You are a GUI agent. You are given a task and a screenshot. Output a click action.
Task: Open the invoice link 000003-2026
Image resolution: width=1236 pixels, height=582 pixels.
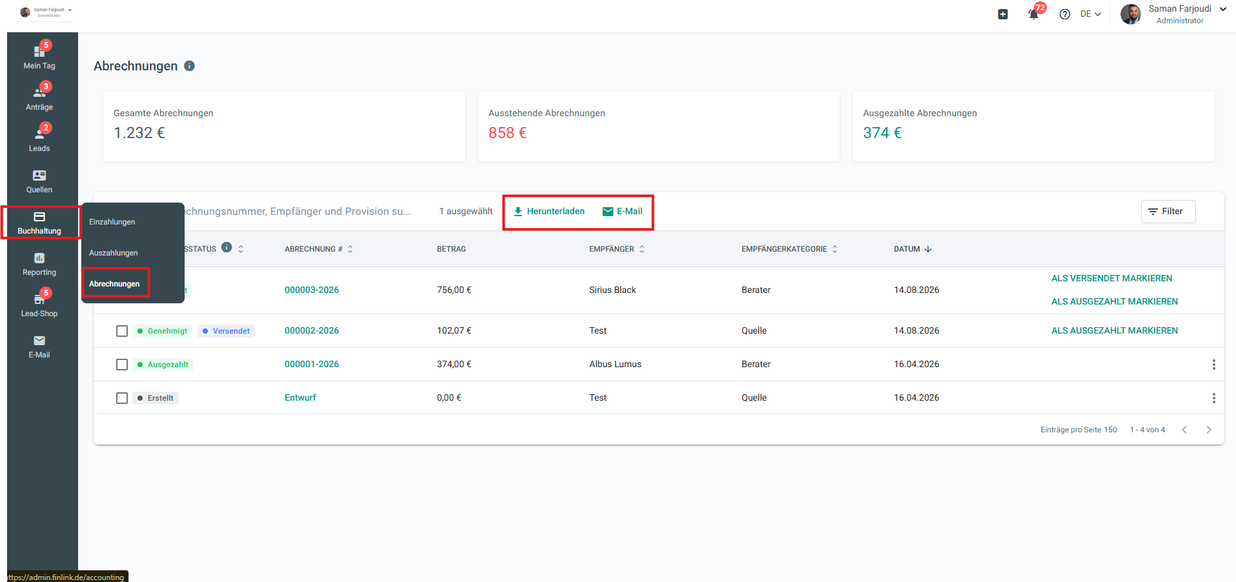click(312, 290)
